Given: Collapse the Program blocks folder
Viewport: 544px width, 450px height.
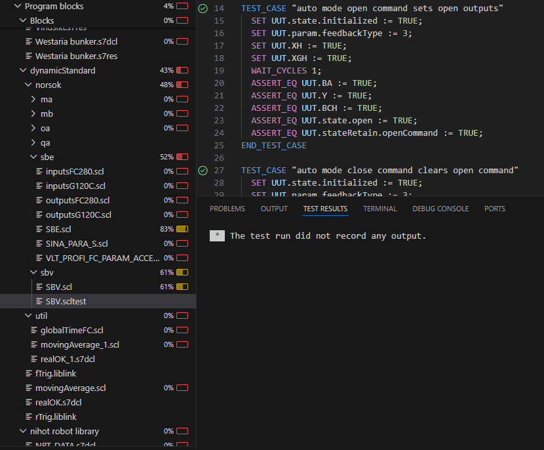Looking at the screenshot, I should click(x=18, y=7).
